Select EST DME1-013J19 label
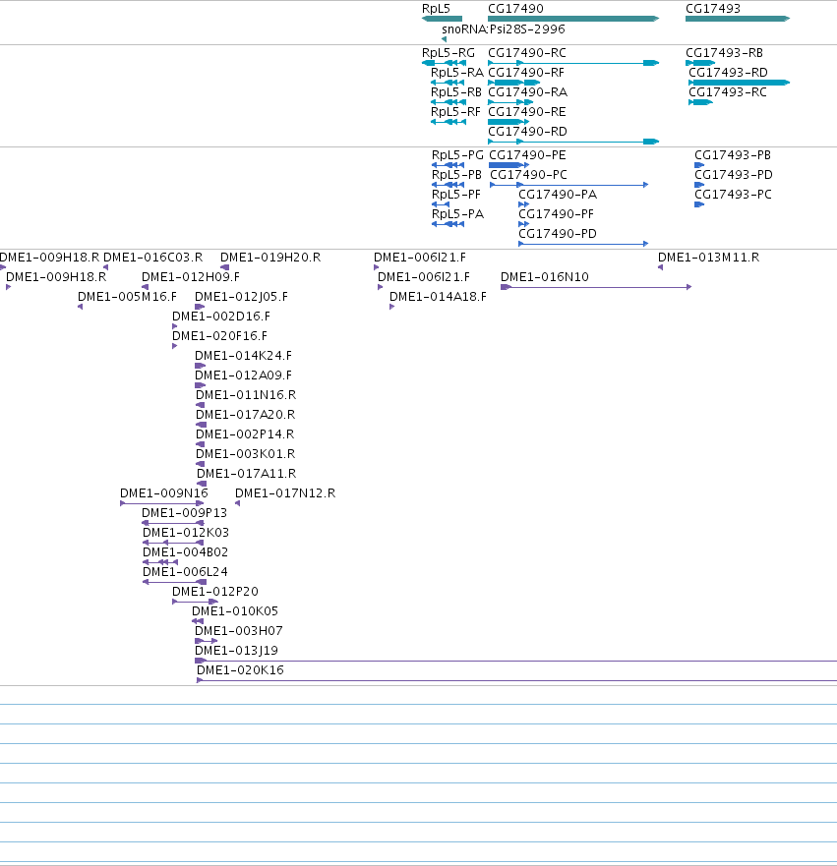Image resolution: width=837 pixels, height=866 pixels. pyautogui.click(x=236, y=651)
